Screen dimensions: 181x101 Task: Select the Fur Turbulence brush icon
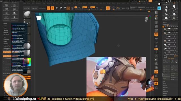click(x=7, y=6)
